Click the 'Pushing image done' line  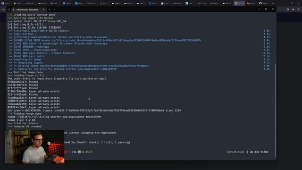point(25,114)
